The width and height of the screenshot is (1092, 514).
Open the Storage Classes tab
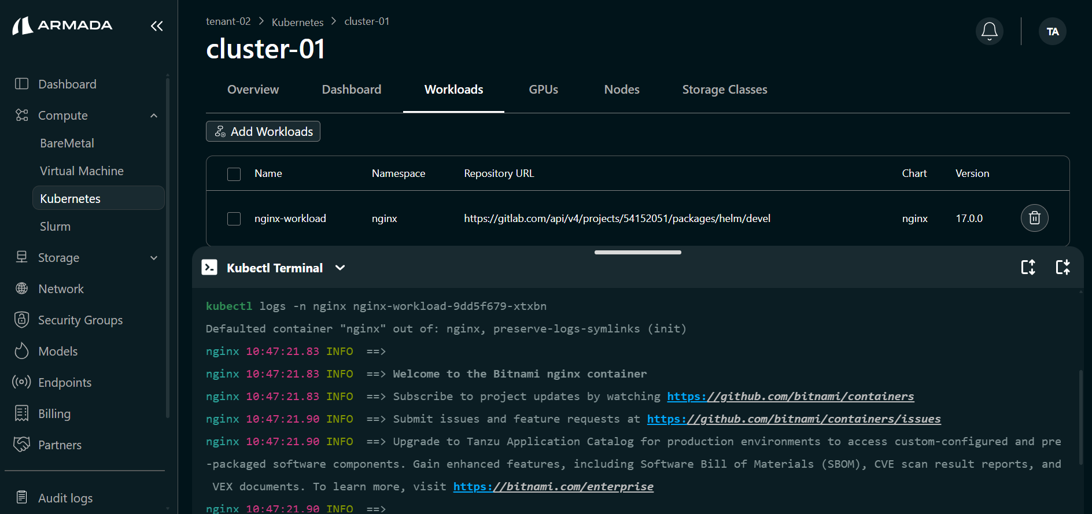point(725,90)
